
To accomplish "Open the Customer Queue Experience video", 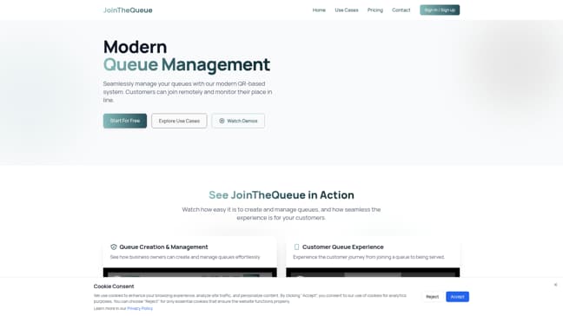I will [x=373, y=273].
